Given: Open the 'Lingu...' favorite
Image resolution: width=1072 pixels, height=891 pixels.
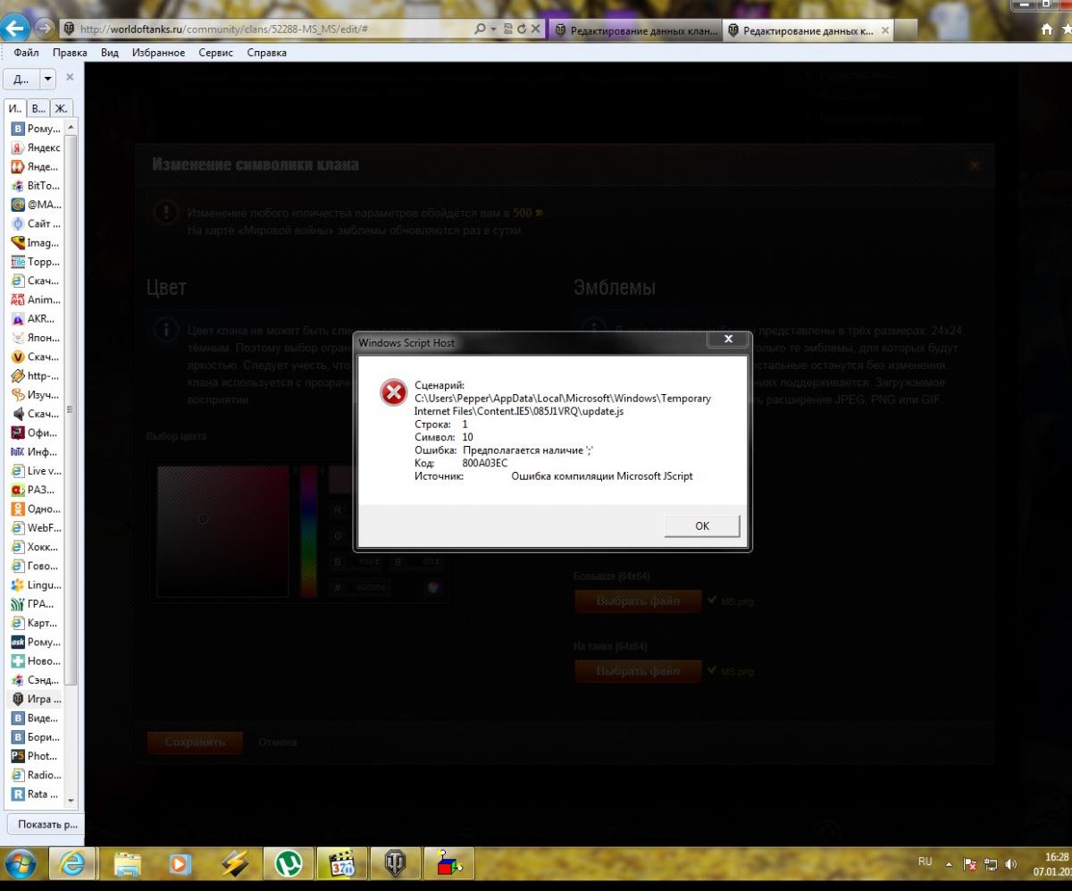Looking at the screenshot, I should point(37,585).
